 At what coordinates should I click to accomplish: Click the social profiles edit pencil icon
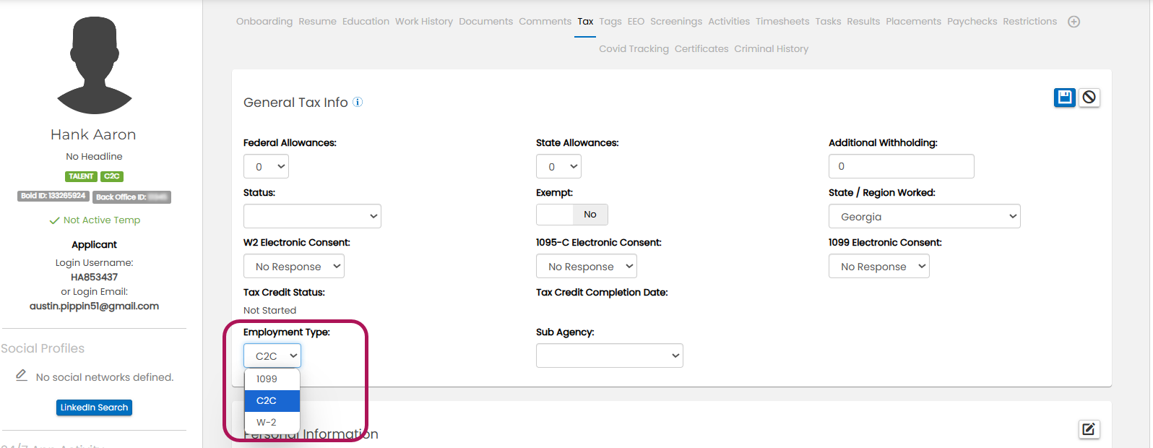(x=22, y=376)
